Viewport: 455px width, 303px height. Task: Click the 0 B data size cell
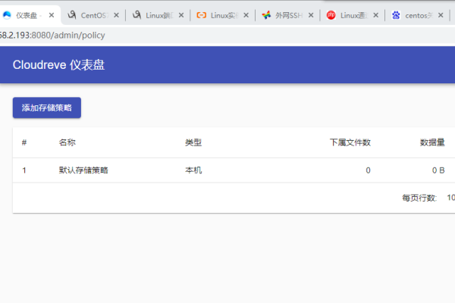tap(438, 170)
